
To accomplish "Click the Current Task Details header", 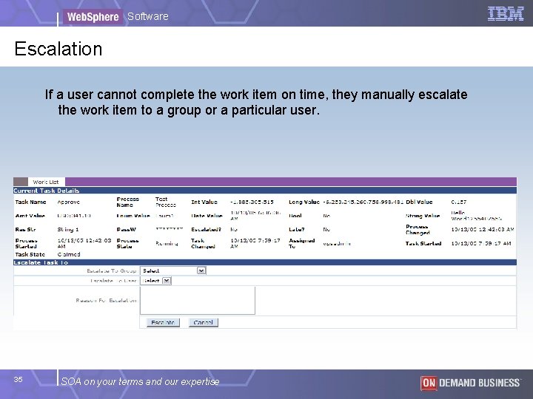I will [265, 191].
